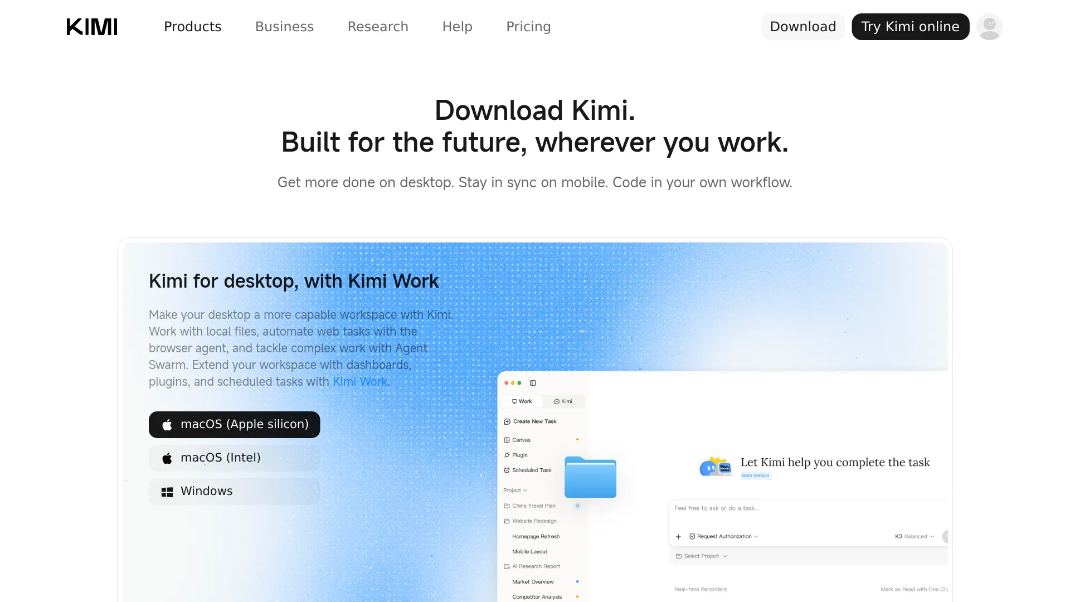Open the Select Project dropdown
The height and width of the screenshot is (602, 1070).
click(x=701, y=556)
